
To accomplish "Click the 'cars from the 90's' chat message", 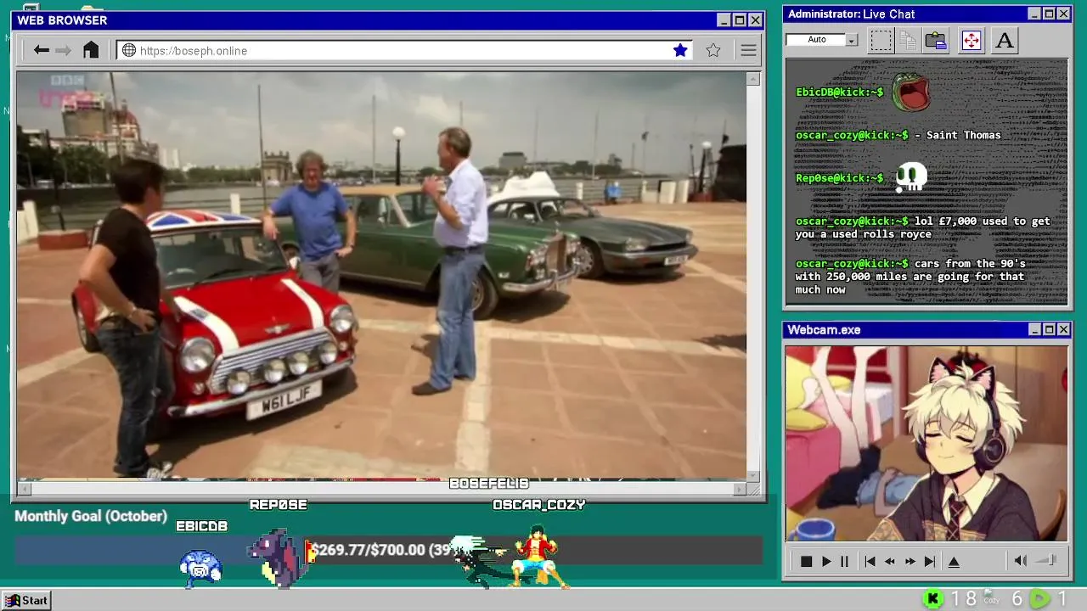I will (x=910, y=277).
